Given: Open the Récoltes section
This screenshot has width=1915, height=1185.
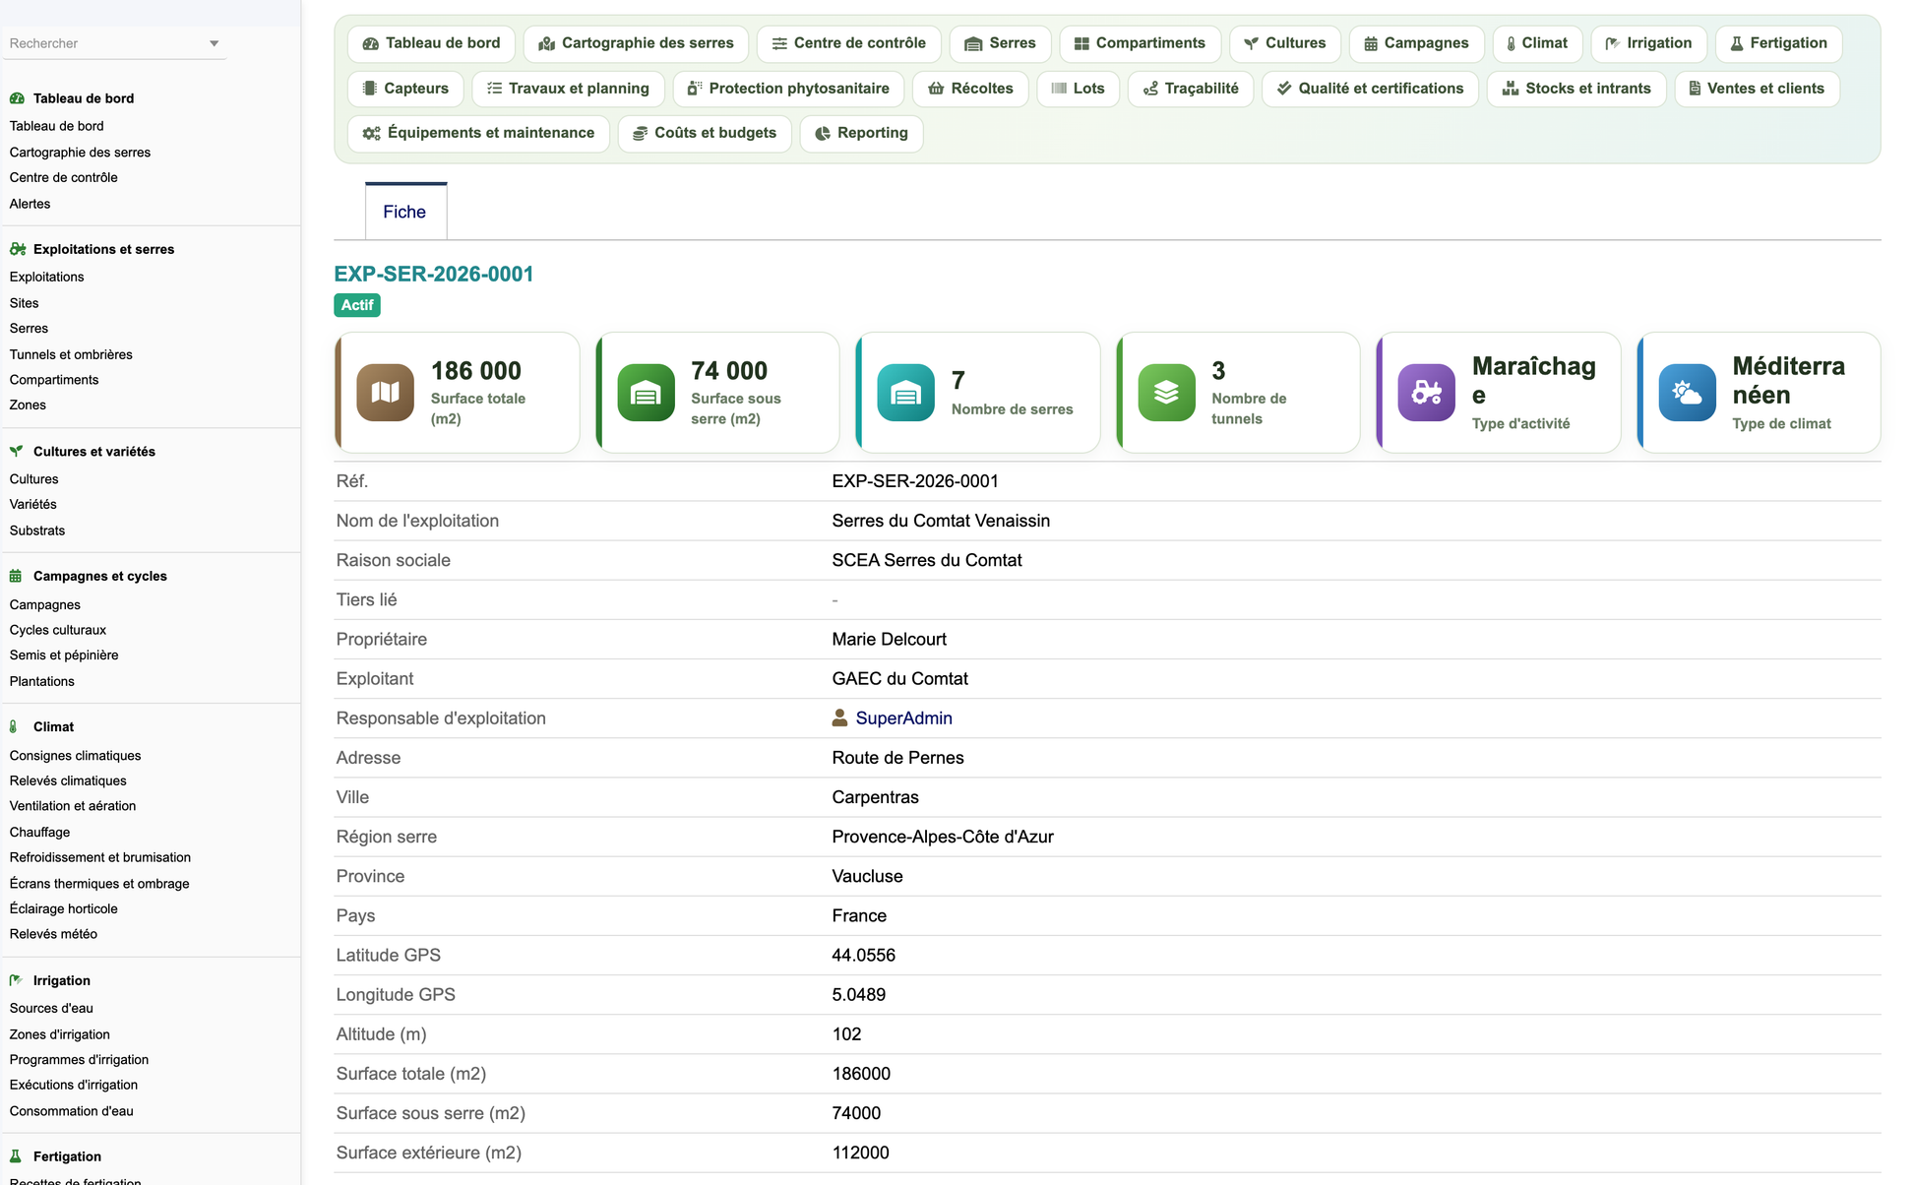Looking at the screenshot, I should click(970, 89).
